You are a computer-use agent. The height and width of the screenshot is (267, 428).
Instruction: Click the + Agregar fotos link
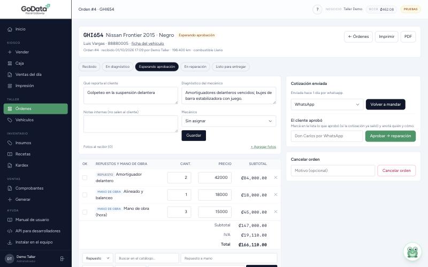click(263, 147)
